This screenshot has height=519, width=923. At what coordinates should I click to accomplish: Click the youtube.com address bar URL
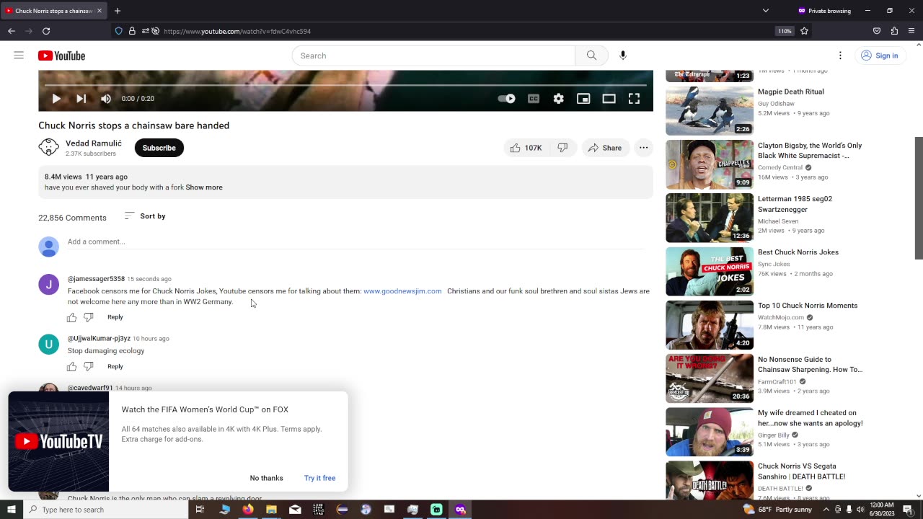[x=237, y=32]
